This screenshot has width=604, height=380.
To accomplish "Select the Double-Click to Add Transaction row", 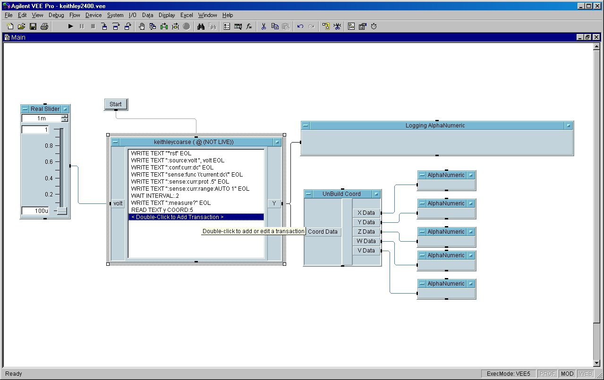I will tap(196, 217).
